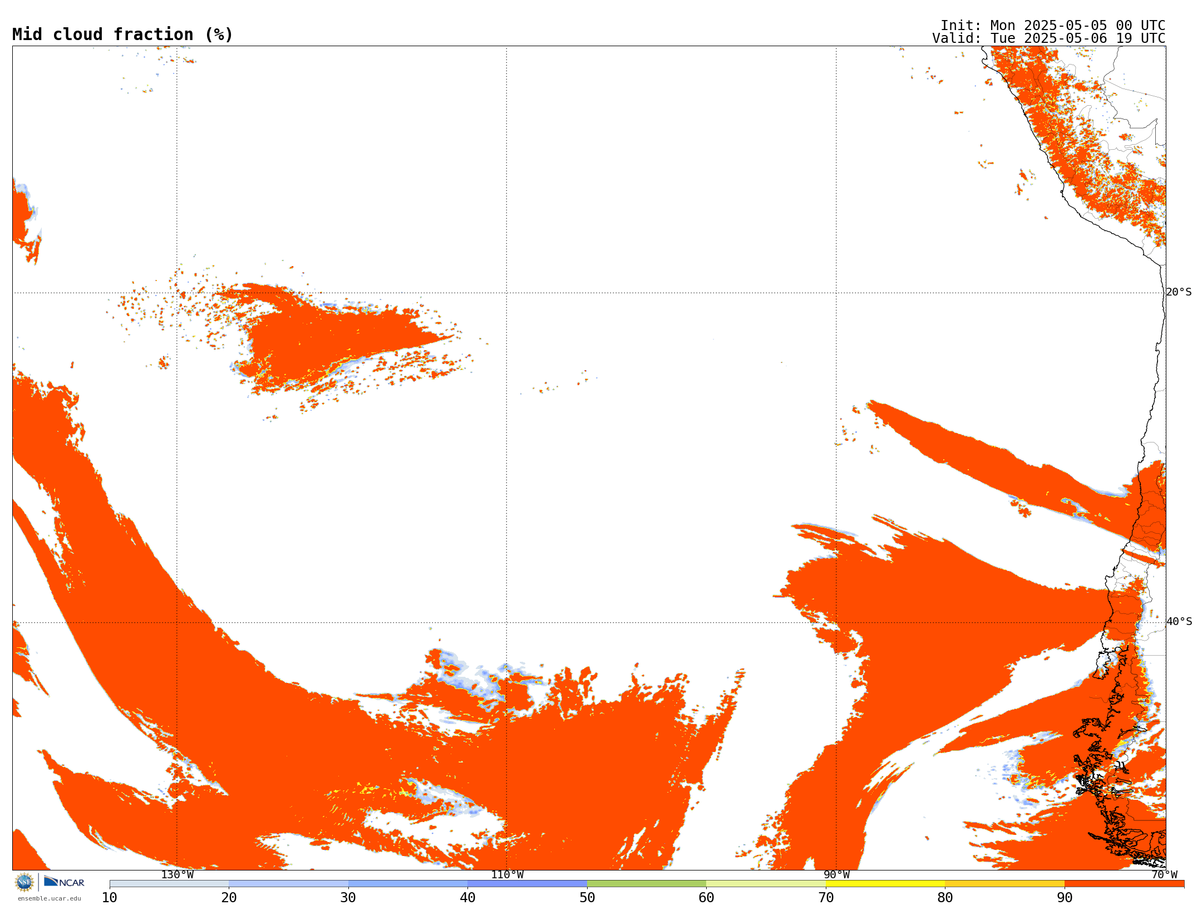Click the 20°S latitude label

pos(1179,292)
